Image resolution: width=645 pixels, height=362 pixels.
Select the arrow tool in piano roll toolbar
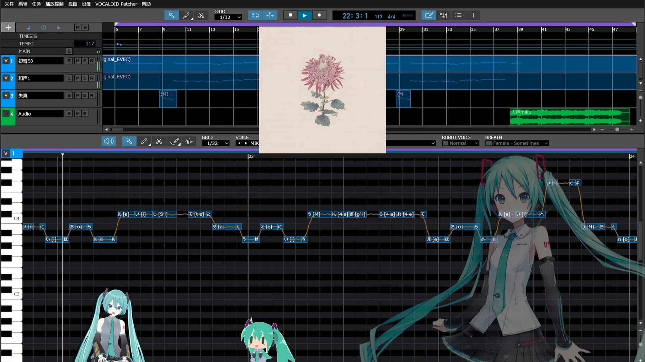(129, 141)
